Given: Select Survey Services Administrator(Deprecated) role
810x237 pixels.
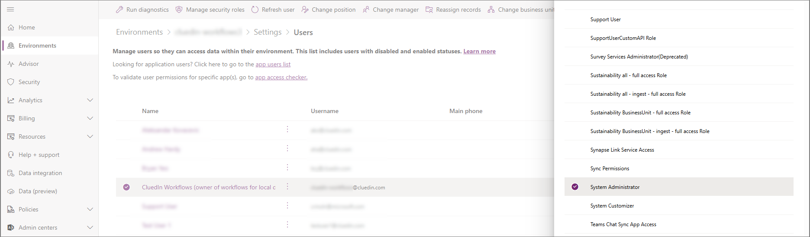Looking at the screenshot, I should coord(679,57).
